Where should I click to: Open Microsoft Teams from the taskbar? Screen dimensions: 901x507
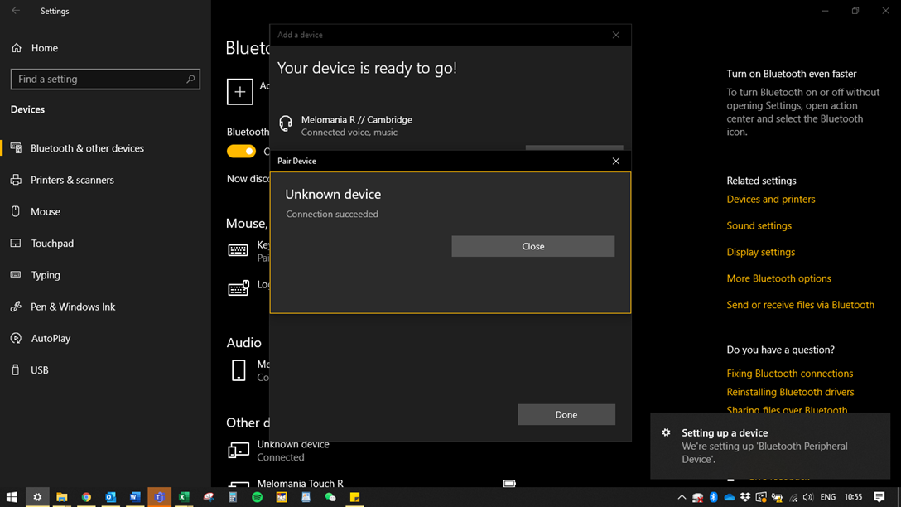tap(159, 497)
